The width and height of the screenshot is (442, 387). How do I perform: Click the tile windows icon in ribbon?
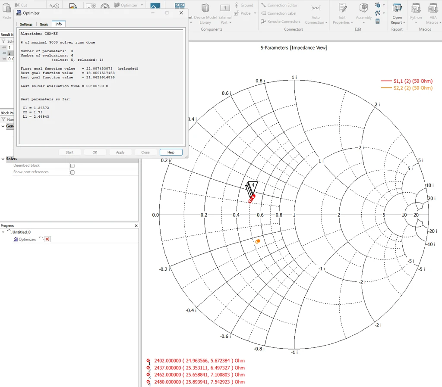pos(180,5)
